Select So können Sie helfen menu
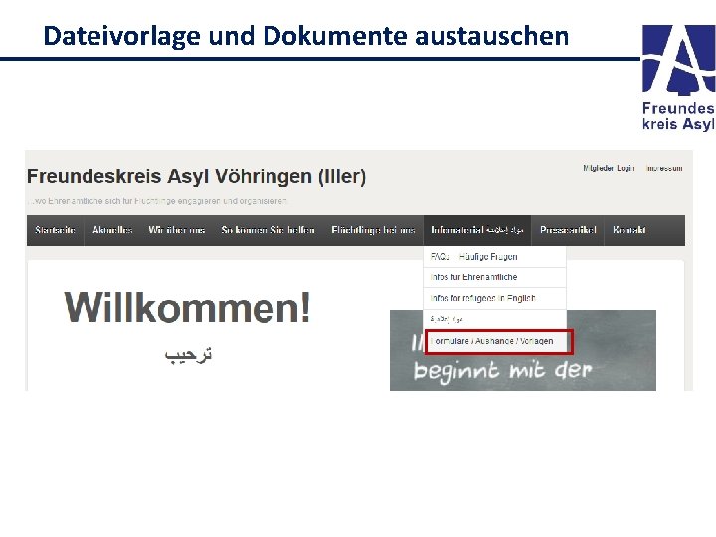Viewport: 716px width, 537px height. 268,230
